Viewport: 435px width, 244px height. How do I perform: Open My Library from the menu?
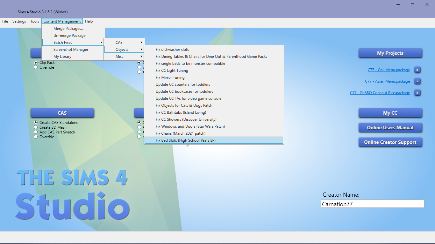tap(73, 57)
